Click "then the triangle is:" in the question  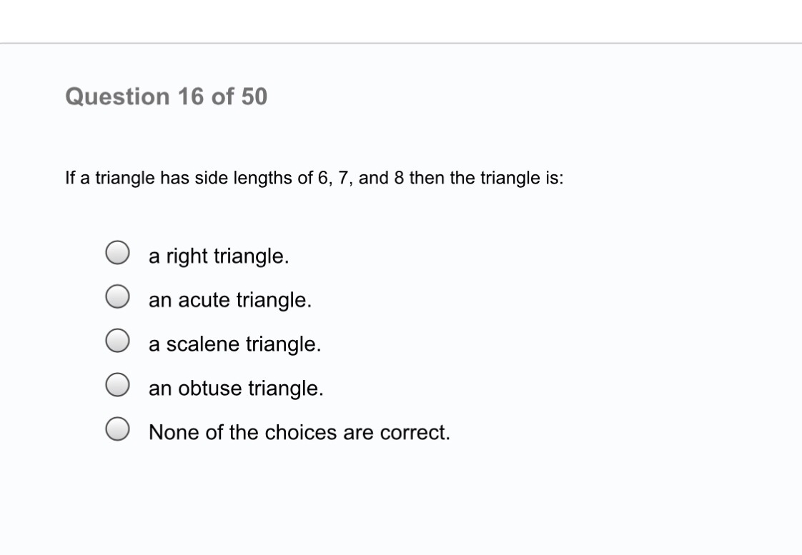486,178
